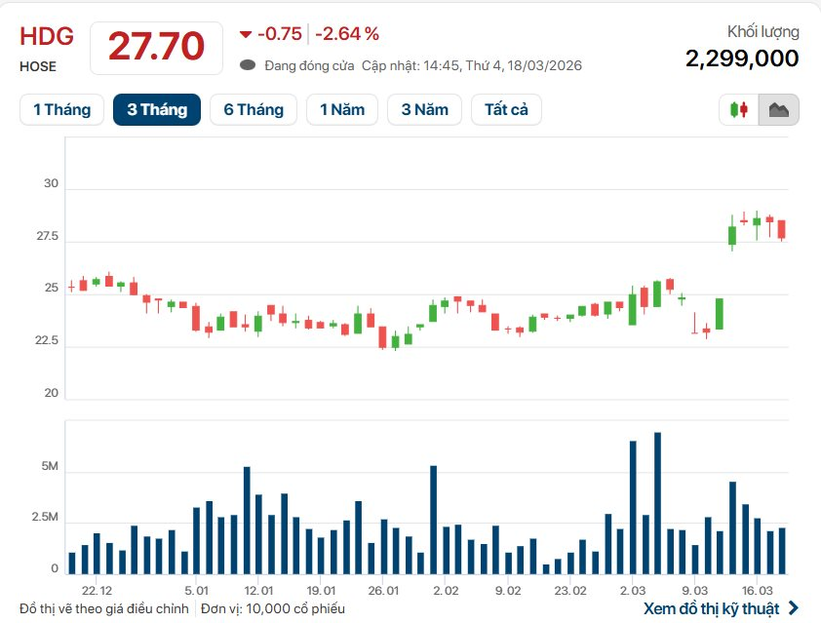The height and width of the screenshot is (623, 821).
Task: Click the gray market status dot
Action: (x=248, y=65)
